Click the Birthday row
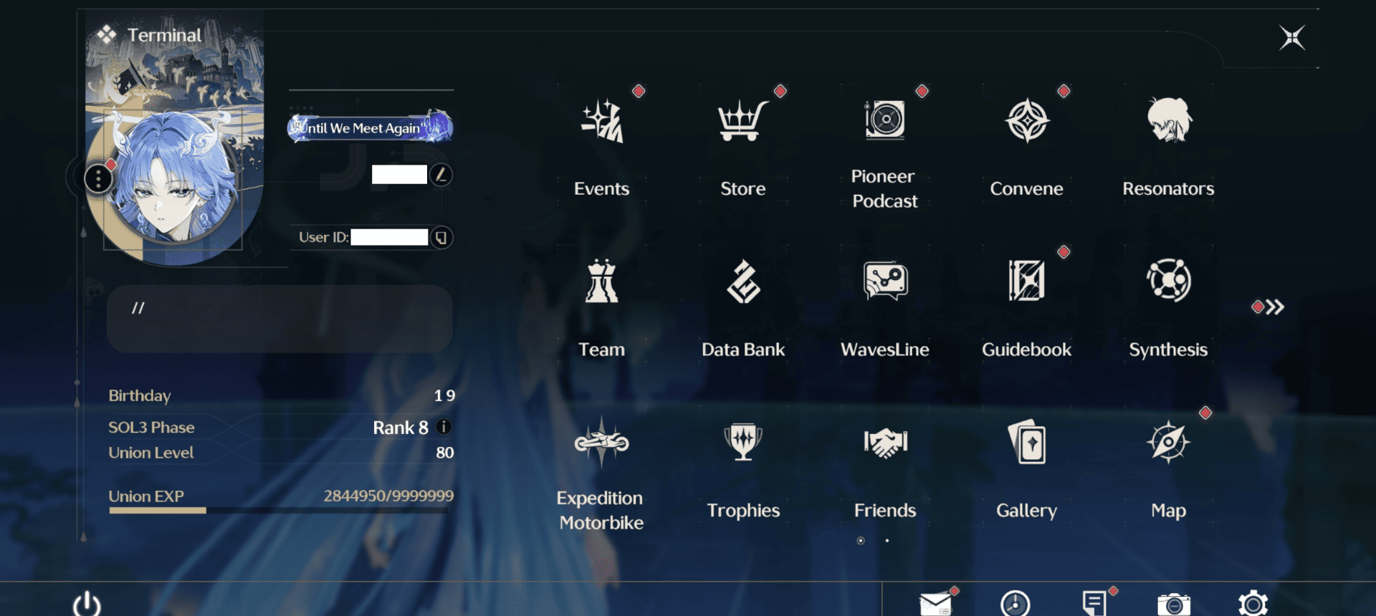The width and height of the screenshot is (1376, 616). click(282, 395)
